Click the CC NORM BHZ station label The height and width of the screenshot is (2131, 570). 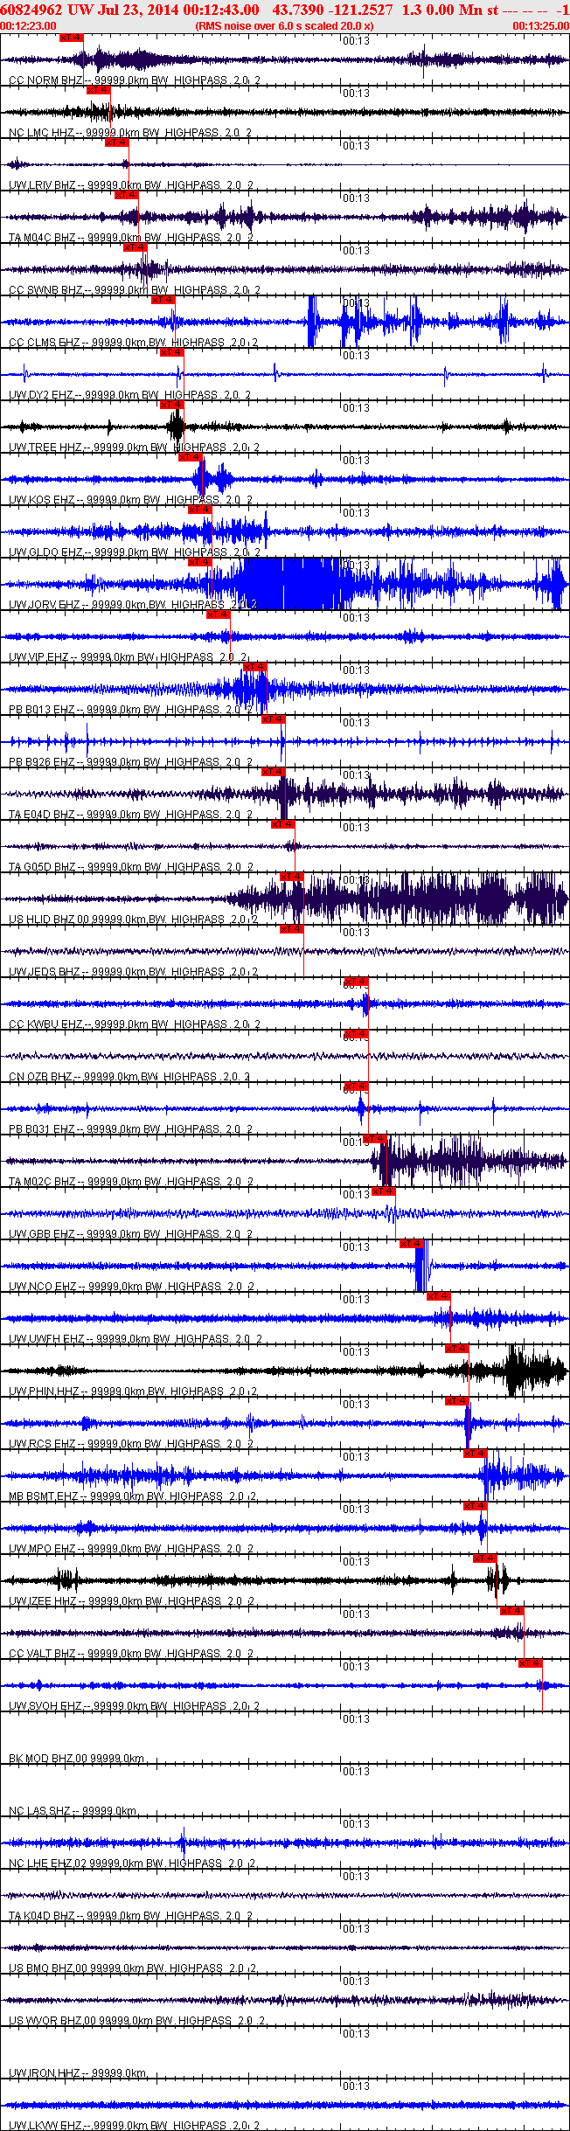tap(134, 80)
